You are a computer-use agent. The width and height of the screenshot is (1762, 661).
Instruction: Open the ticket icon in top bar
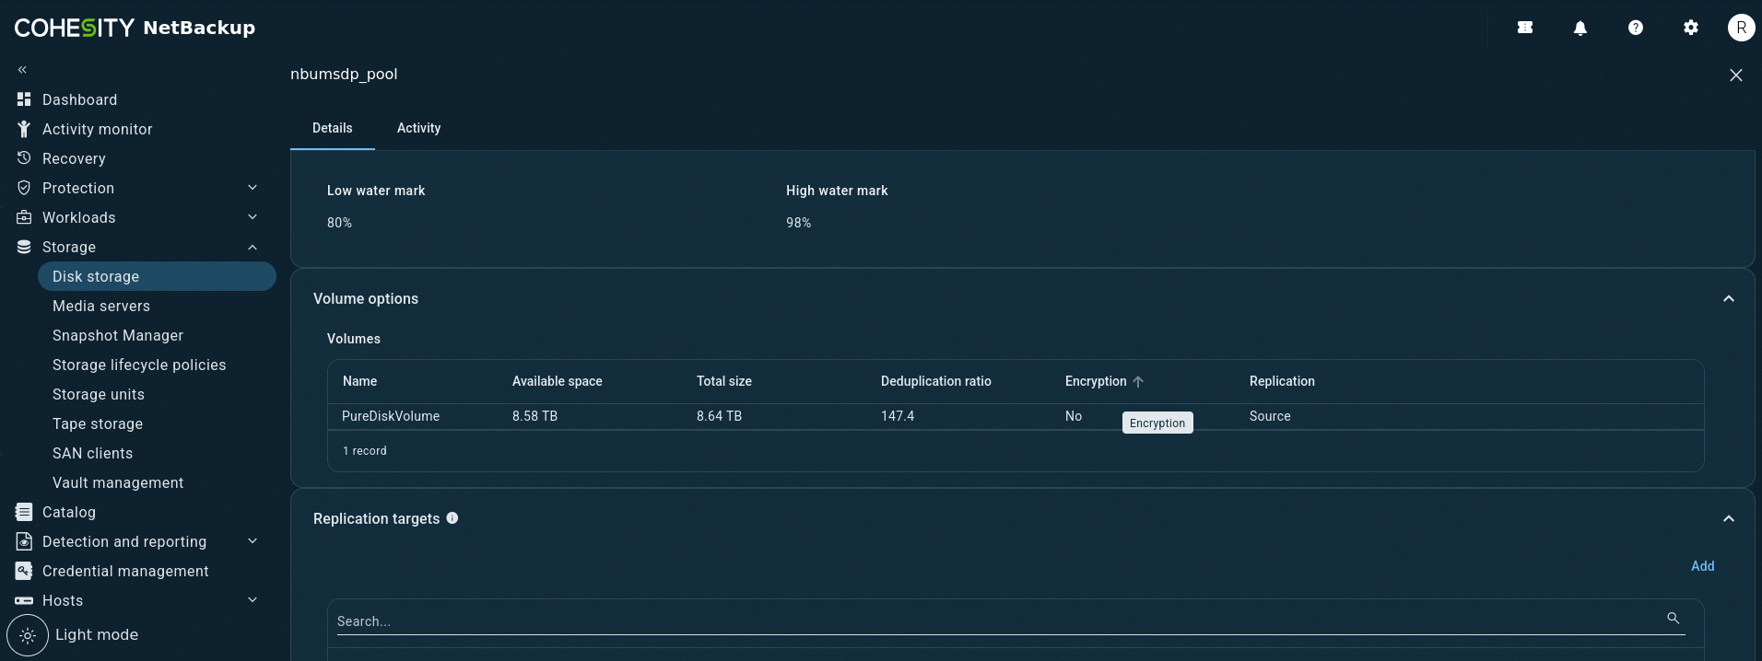pos(1525,28)
